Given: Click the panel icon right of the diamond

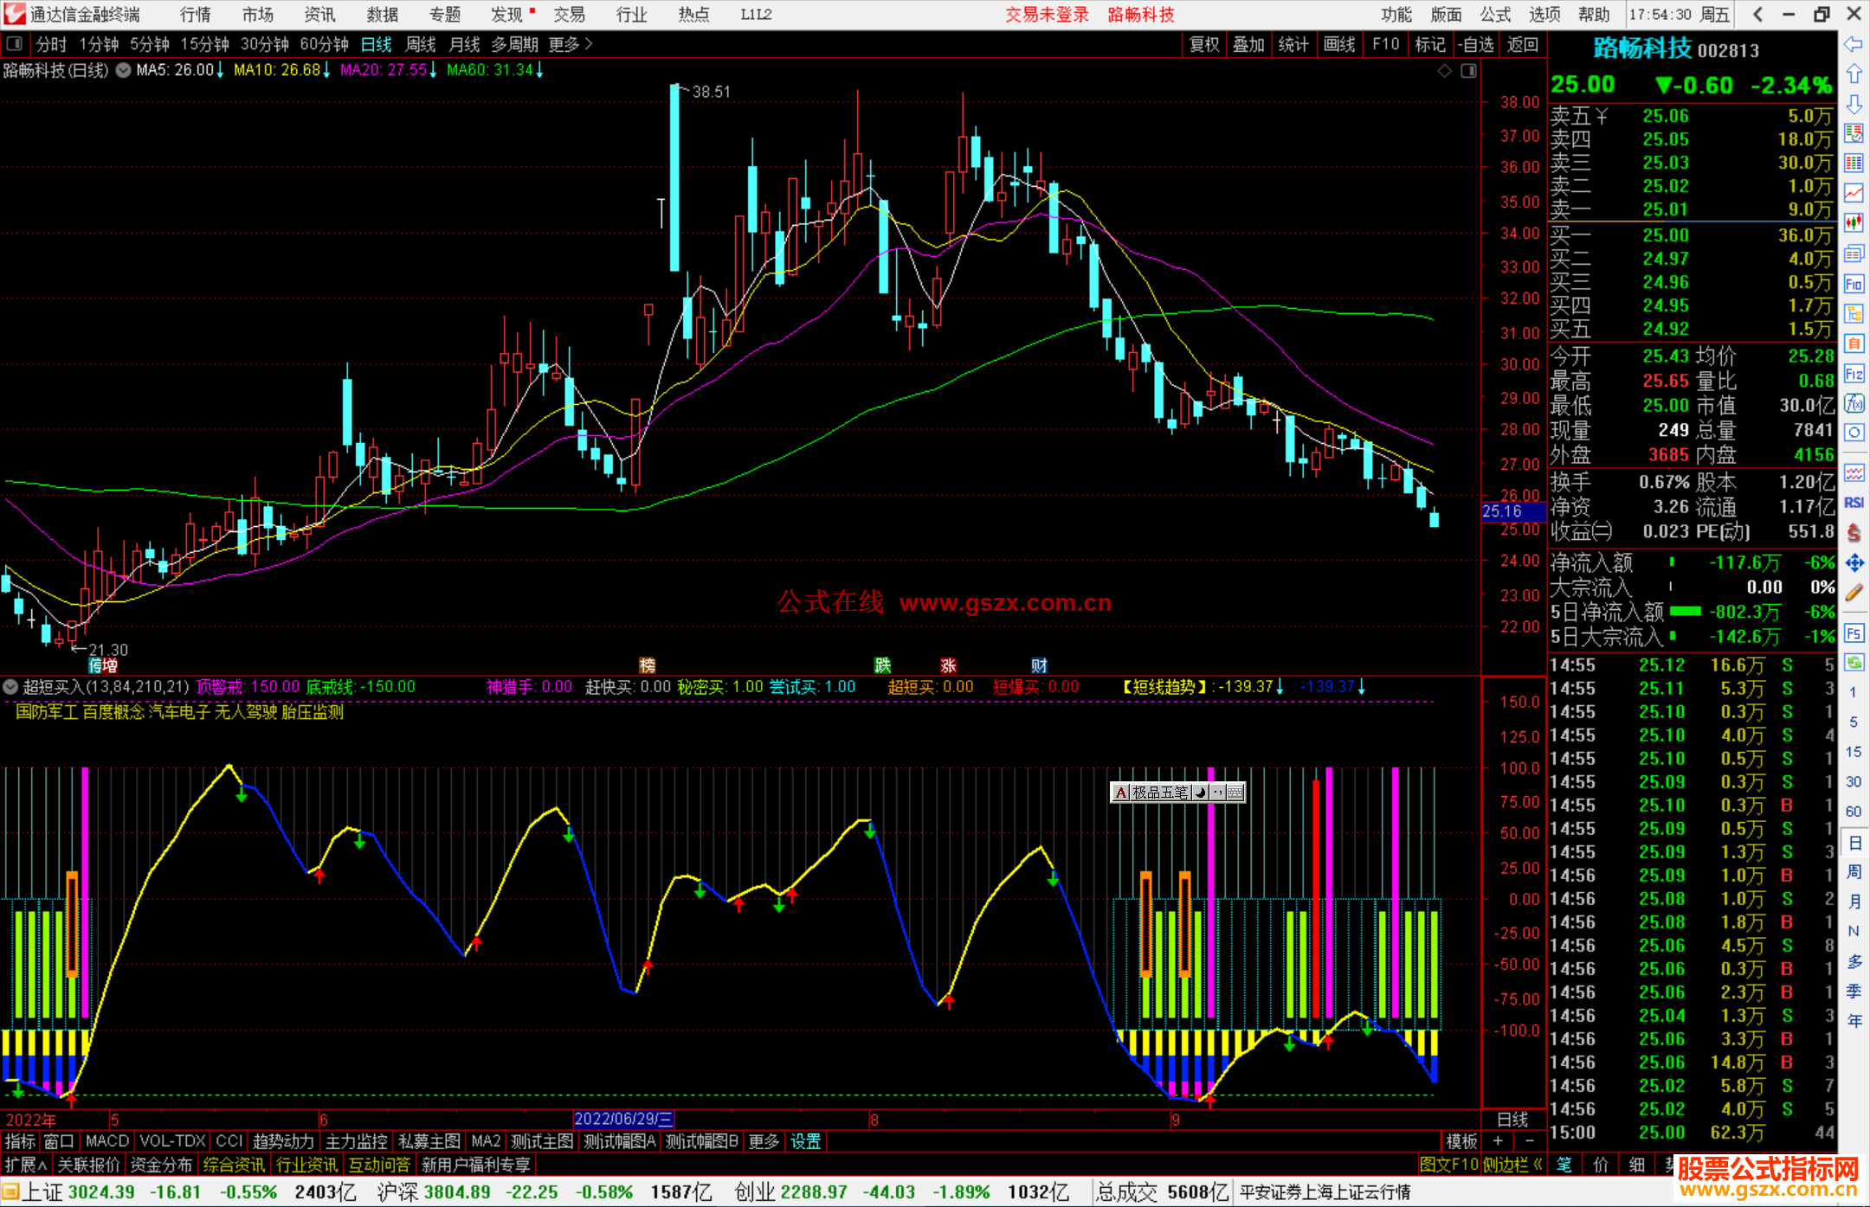Looking at the screenshot, I should pyautogui.click(x=1468, y=71).
